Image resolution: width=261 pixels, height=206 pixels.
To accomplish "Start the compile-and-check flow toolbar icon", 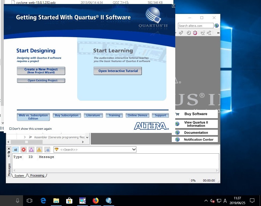I will click(x=181, y=33).
